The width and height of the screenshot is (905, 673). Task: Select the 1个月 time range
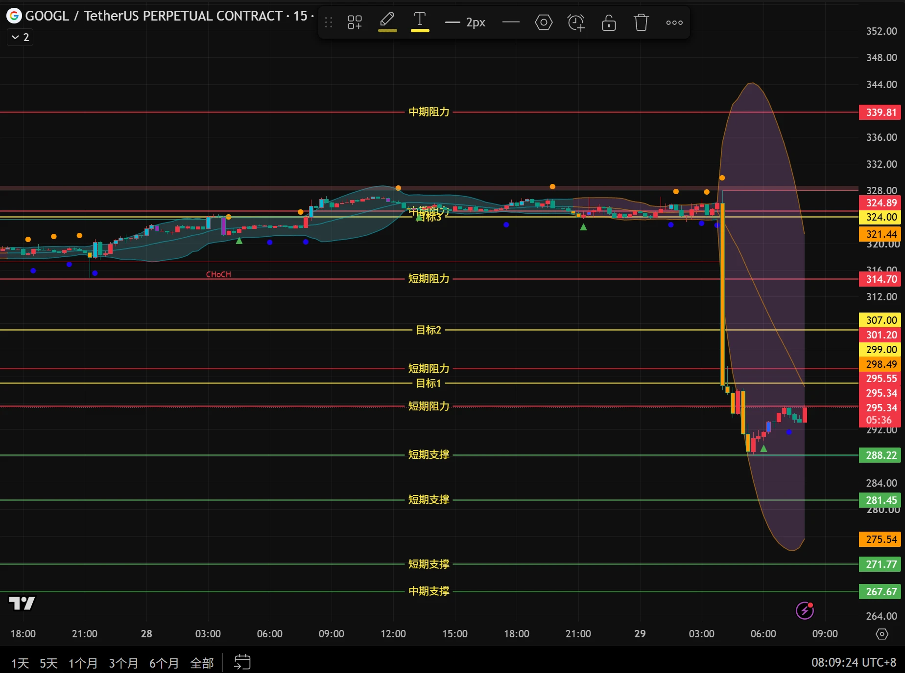coord(83,663)
